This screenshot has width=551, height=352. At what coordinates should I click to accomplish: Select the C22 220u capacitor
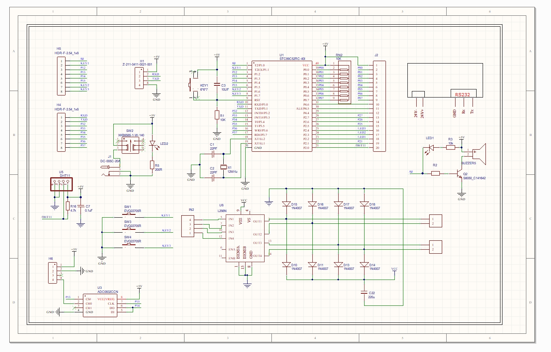tap(365, 292)
